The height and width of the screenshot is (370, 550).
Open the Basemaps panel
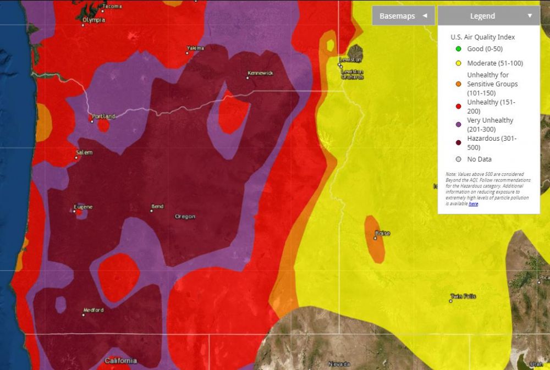click(x=403, y=16)
